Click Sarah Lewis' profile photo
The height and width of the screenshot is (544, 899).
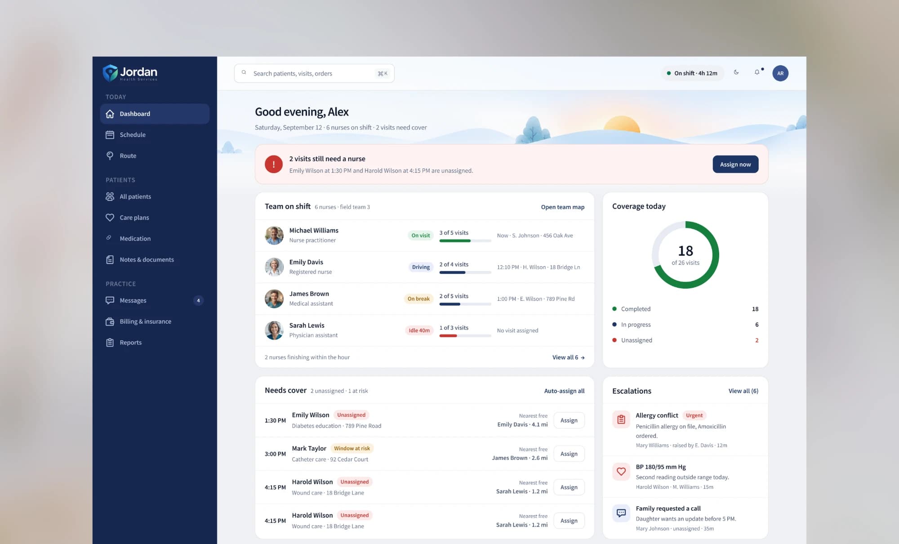coord(274,330)
